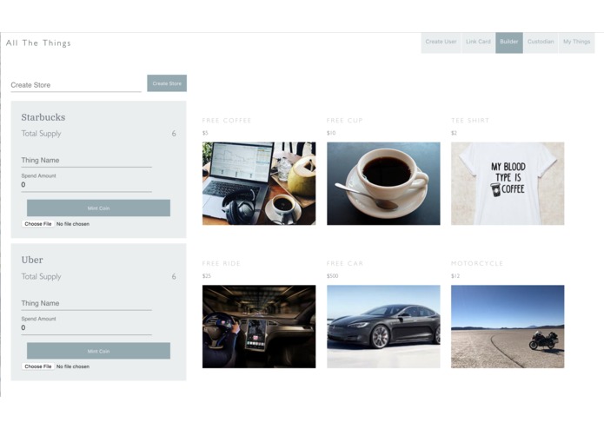This screenshot has width=604, height=429.
Task: Click the Starbucks store heading
Action: pyautogui.click(x=43, y=117)
